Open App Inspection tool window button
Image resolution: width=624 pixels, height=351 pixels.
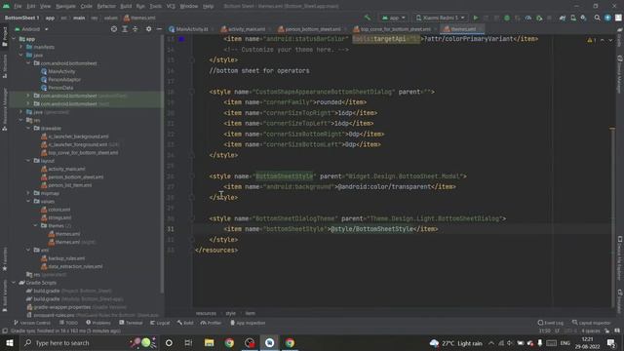[248, 323]
